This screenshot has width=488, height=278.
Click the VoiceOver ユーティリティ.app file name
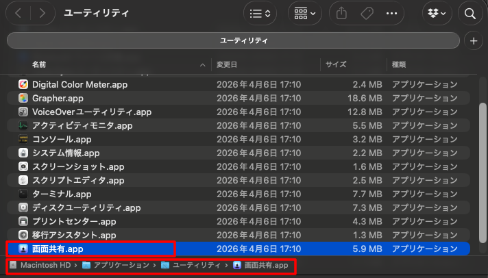click(x=92, y=112)
